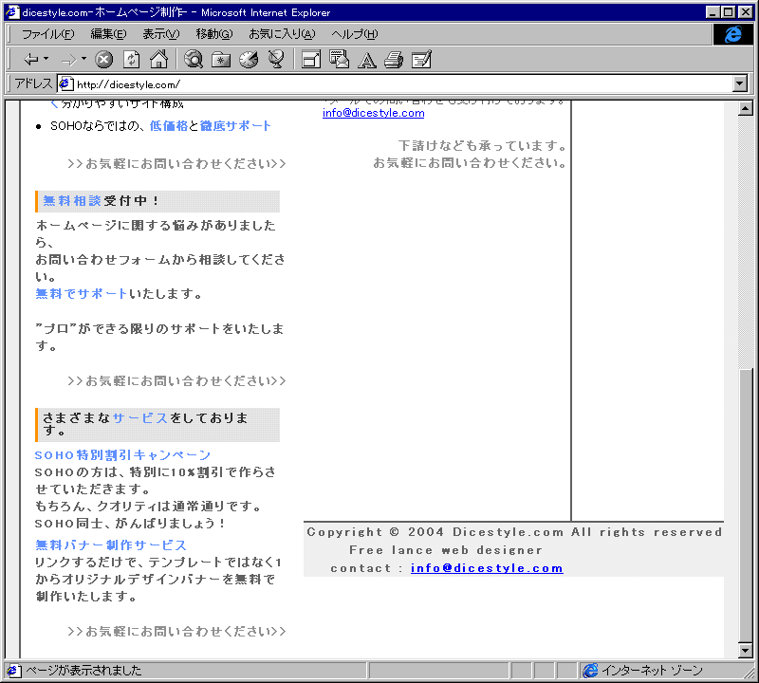Click the アドレス label beside the address field
Image resolution: width=759 pixels, height=683 pixels.
click(33, 84)
